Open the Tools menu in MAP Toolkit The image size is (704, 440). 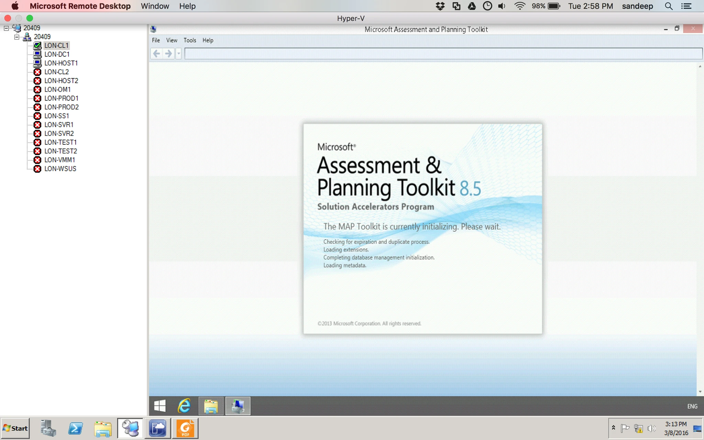190,40
